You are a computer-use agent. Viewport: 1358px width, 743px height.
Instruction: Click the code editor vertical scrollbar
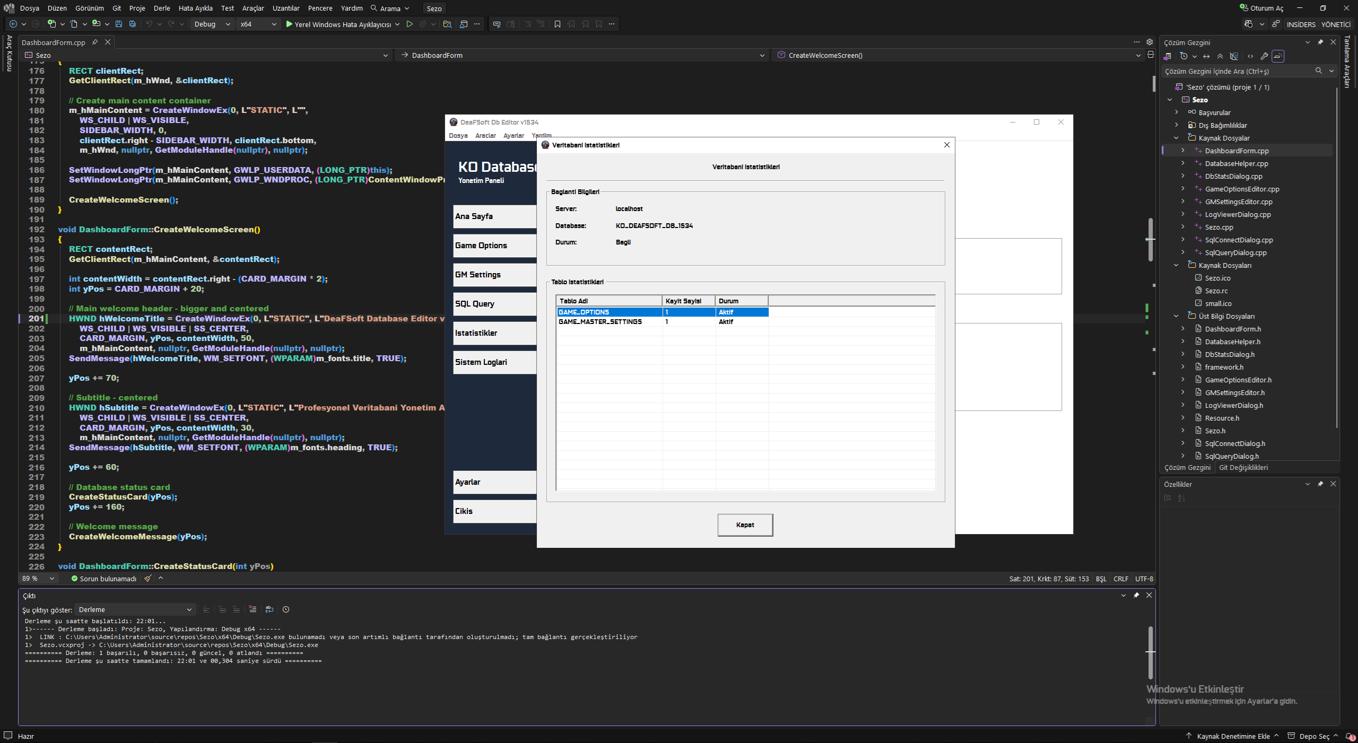pyautogui.click(x=1151, y=240)
